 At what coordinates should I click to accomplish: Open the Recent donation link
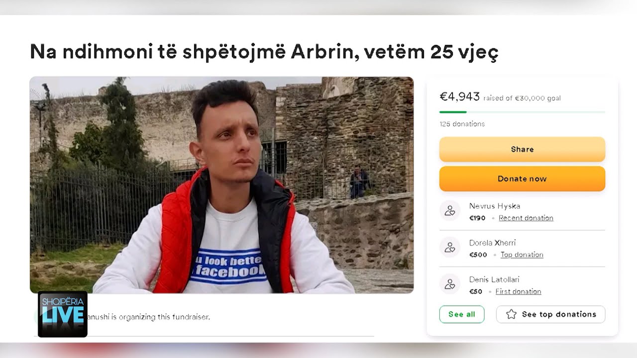[526, 218]
